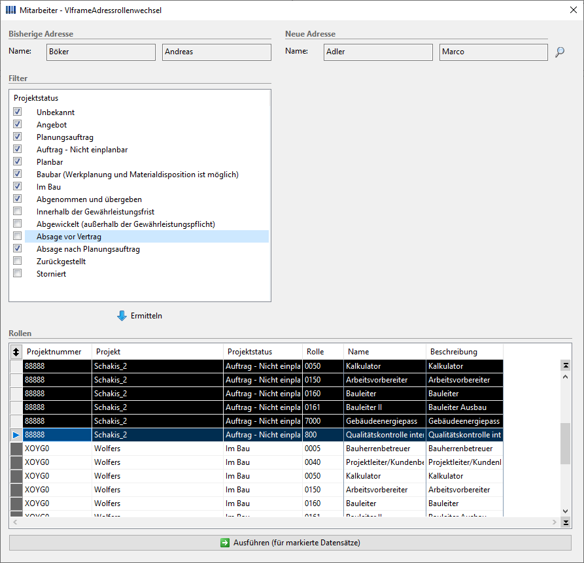
Task: Check the Storniert status checkbox
Action: point(18,273)
